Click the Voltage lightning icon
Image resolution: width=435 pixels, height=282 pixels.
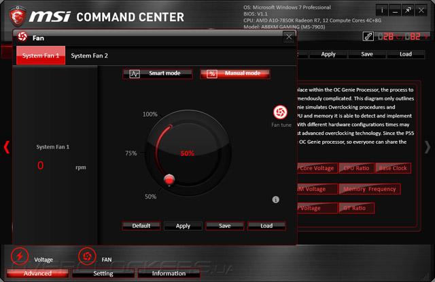click(x=20, y=256)
